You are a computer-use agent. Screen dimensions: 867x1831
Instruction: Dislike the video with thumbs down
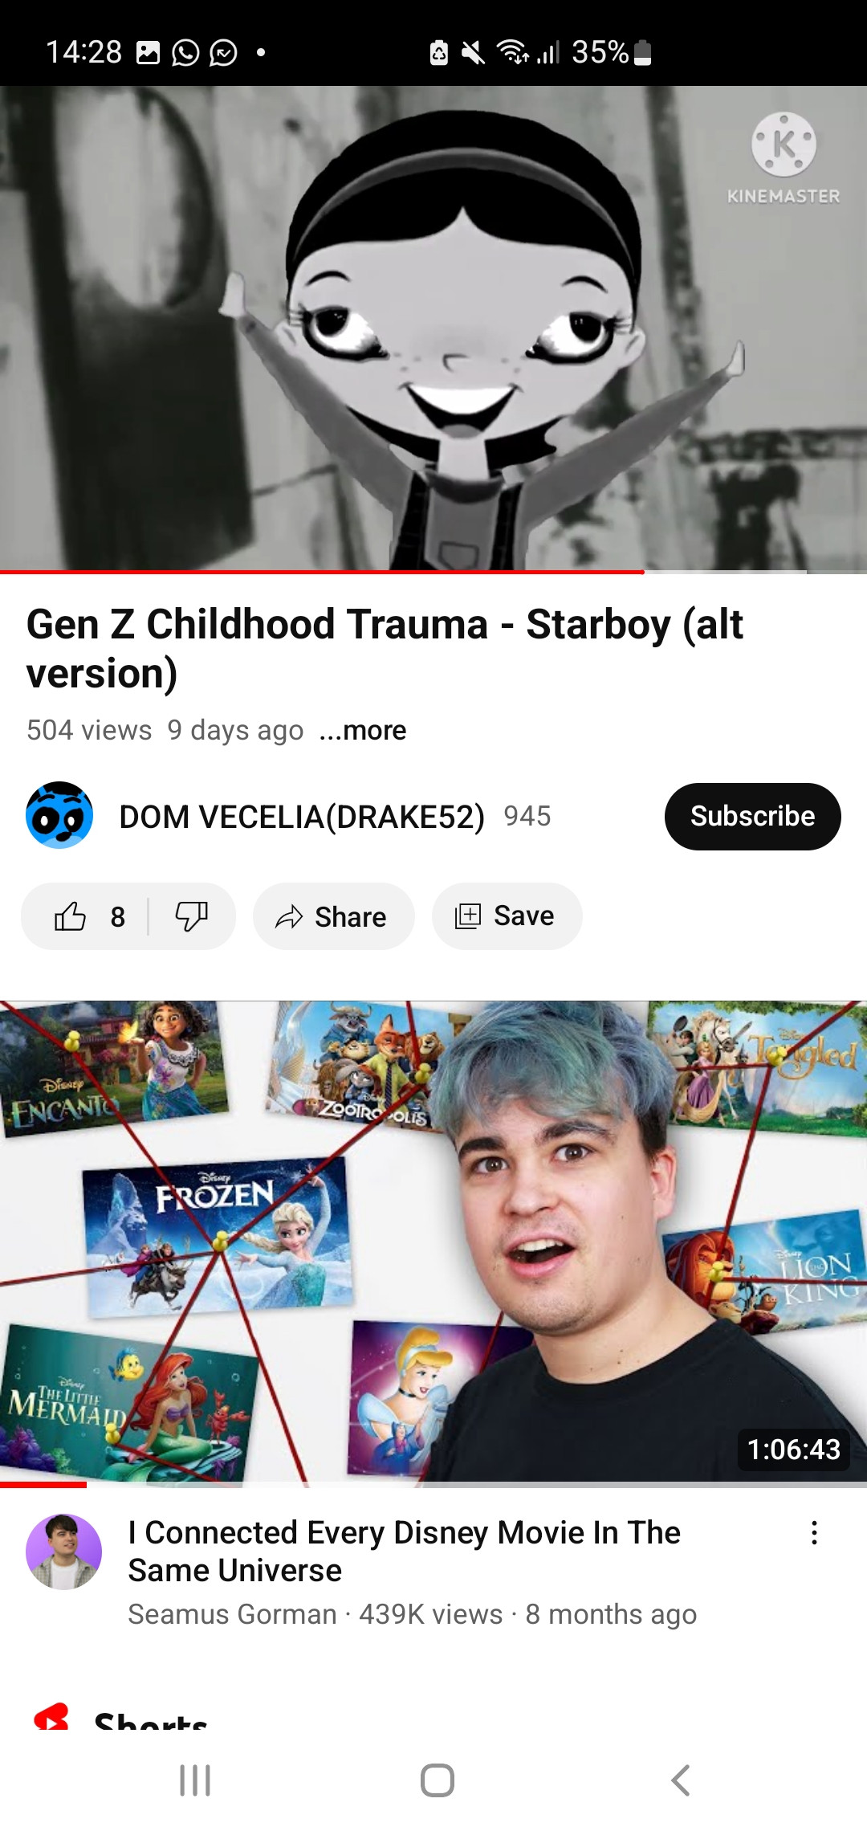[192, 916]
